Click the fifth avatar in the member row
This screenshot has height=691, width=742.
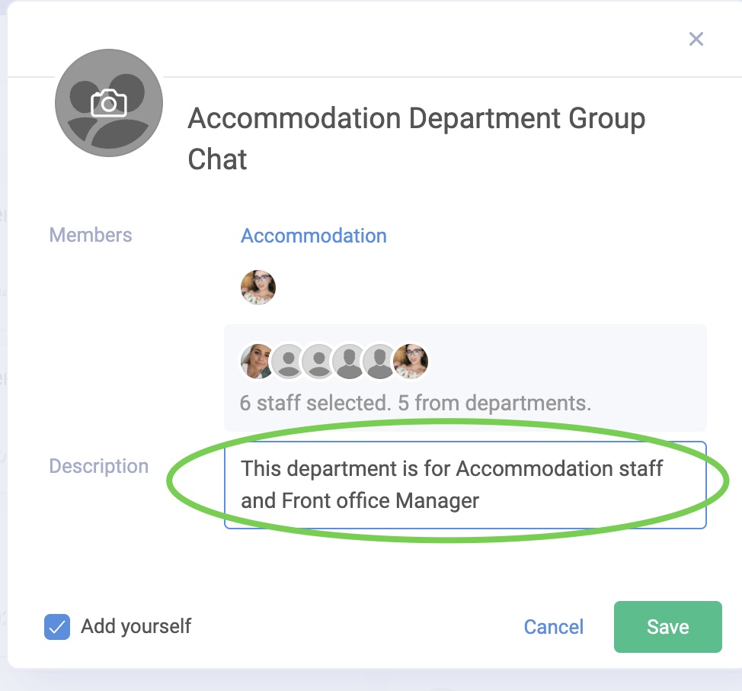[x=380, y=361]
